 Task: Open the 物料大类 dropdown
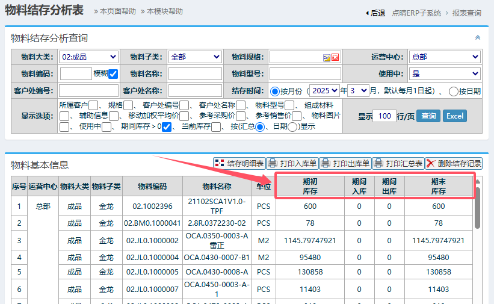89,57
